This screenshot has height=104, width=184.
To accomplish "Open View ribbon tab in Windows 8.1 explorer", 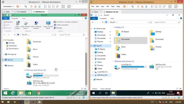I will 24,18.
